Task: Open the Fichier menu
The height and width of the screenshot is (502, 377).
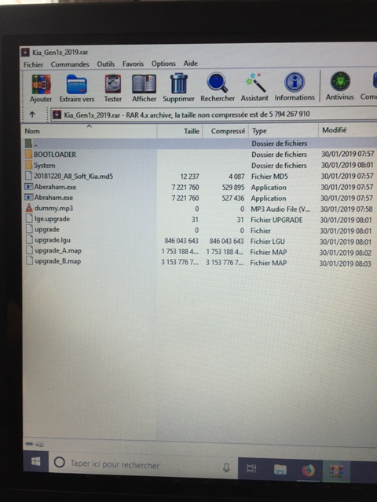Action: [33, 64]
